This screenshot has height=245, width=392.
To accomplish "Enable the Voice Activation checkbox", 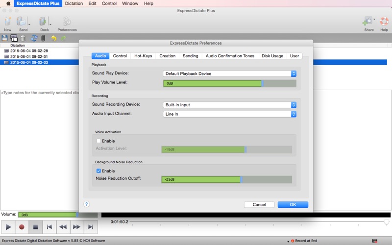I will coord(99,141).
